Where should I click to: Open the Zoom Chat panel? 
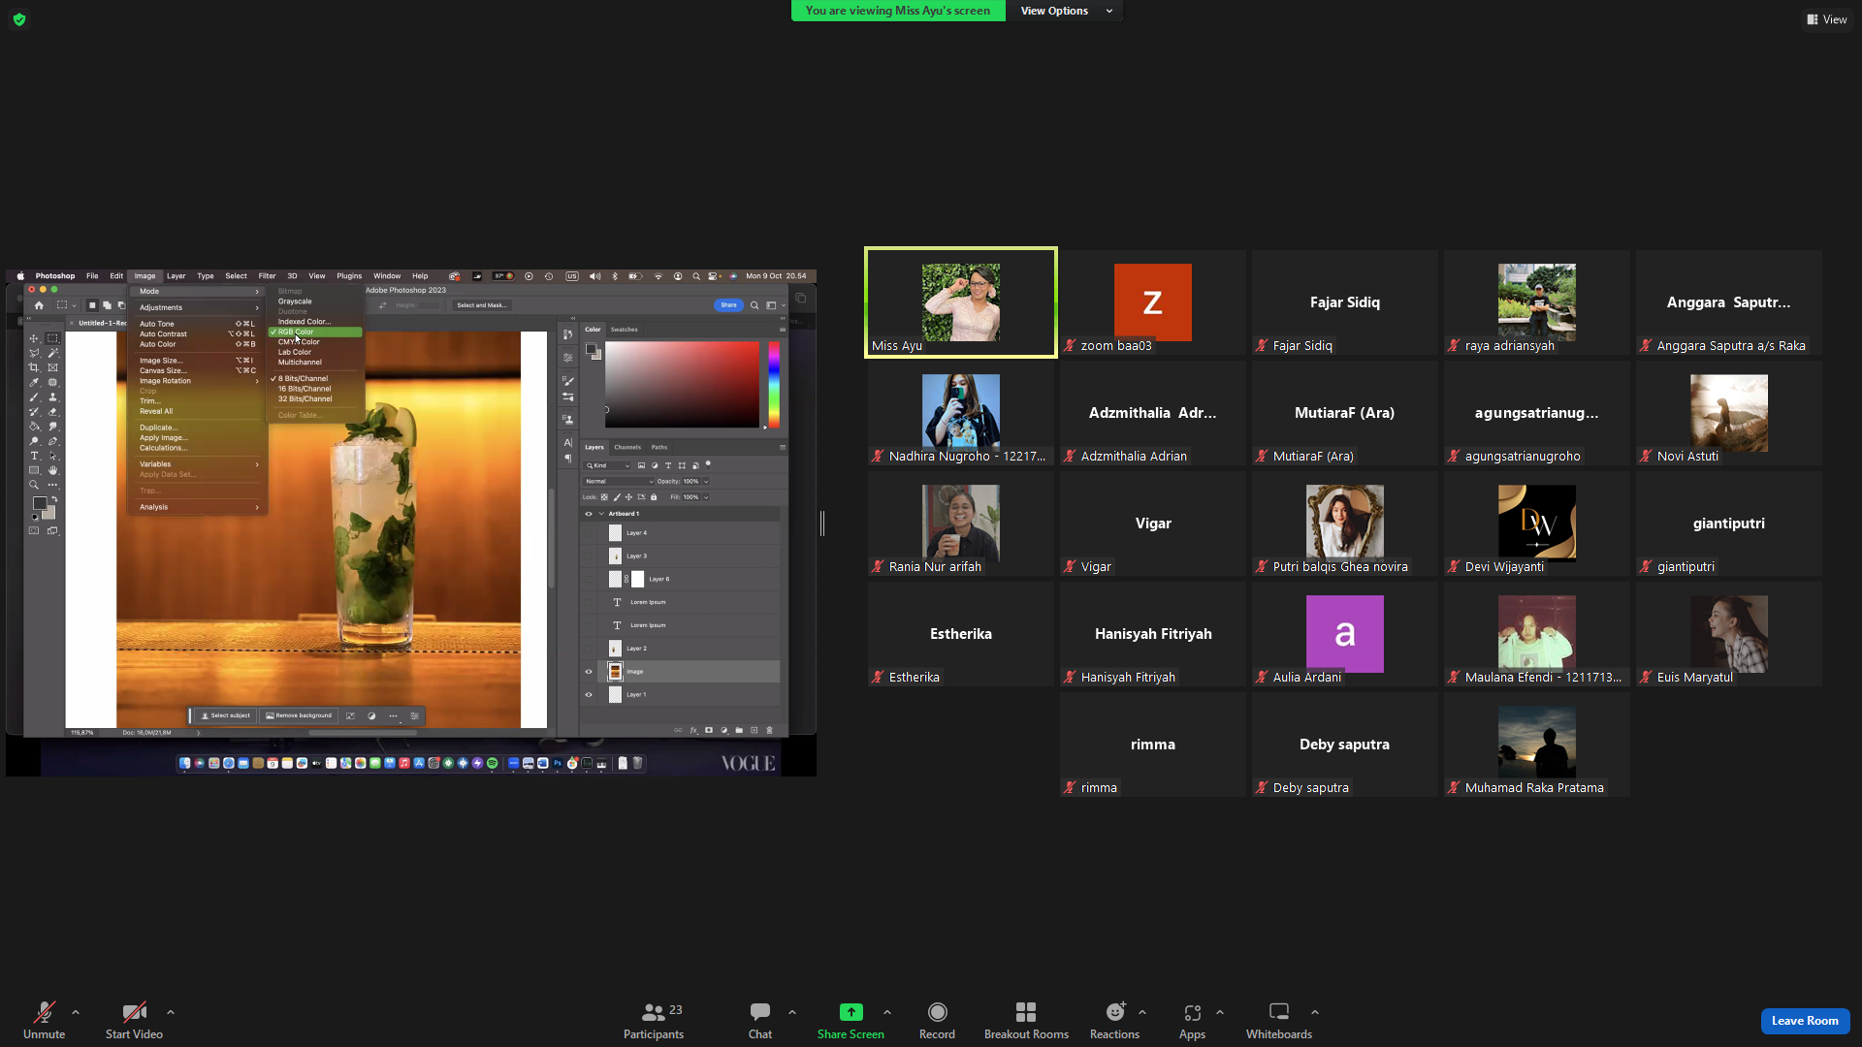760,1020
